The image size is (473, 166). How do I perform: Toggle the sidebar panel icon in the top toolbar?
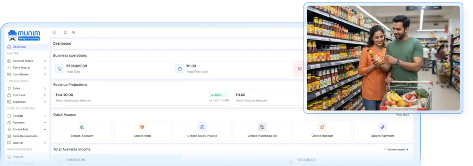(x=55, y=32)
